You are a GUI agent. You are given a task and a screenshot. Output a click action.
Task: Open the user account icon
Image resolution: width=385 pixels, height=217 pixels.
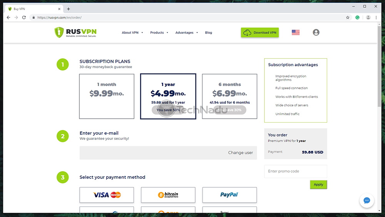(x=316, y=32)
